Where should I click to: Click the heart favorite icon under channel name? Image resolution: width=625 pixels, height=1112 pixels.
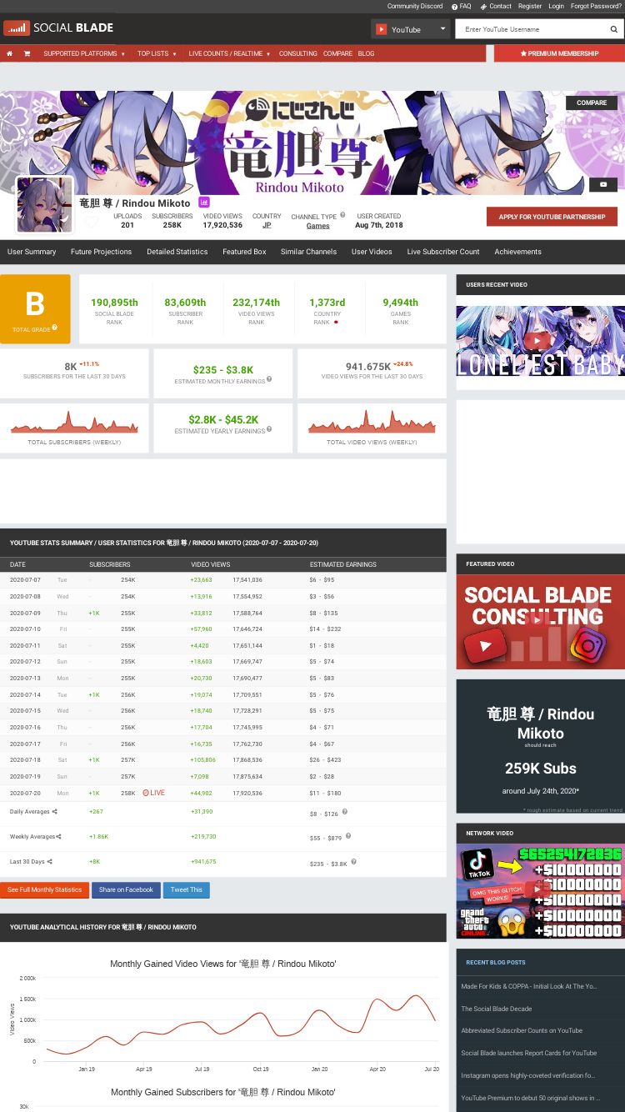92,222
